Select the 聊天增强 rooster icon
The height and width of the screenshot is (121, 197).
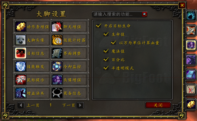click(57, 27)
